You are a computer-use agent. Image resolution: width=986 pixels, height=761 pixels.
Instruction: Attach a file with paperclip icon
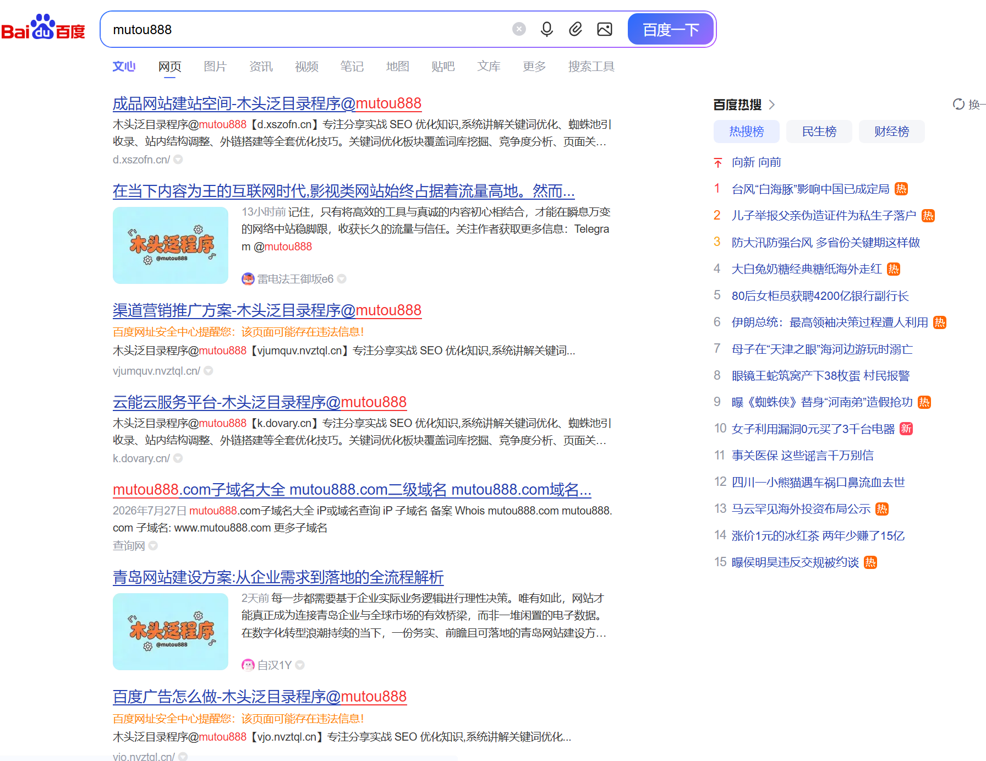576,29
